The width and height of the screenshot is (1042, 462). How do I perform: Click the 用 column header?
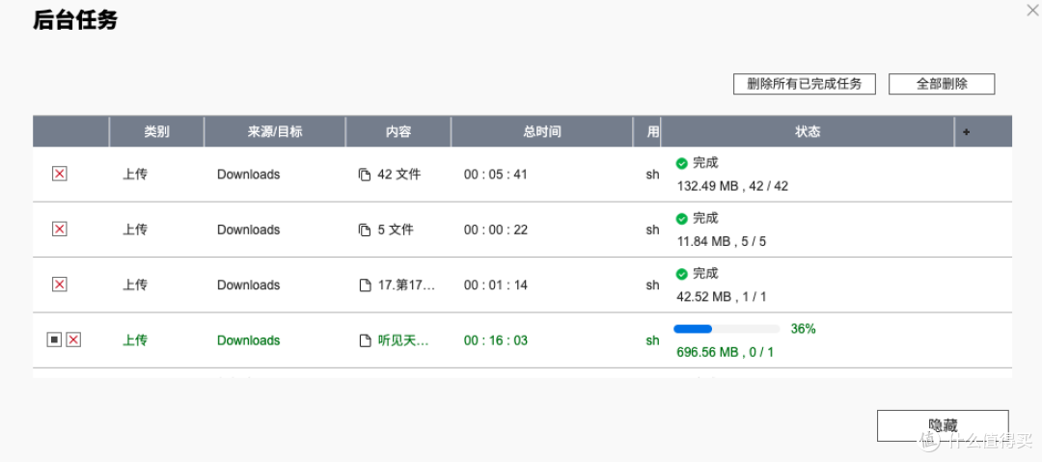[646, 131]
